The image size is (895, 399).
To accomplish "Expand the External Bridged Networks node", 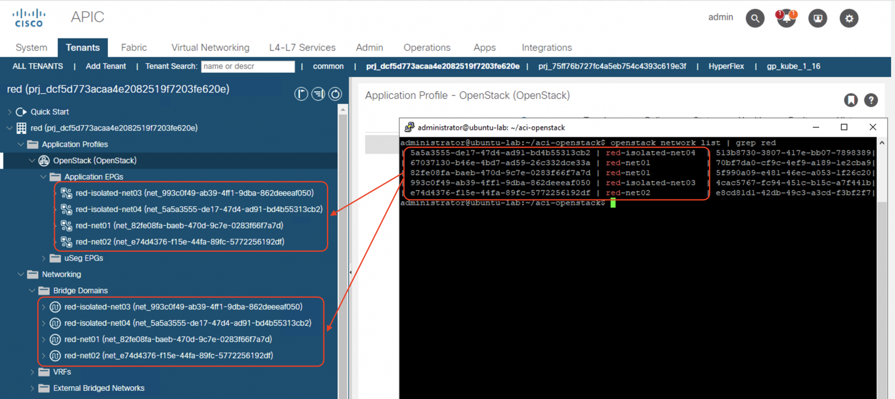I will click(x=32, y=389).
